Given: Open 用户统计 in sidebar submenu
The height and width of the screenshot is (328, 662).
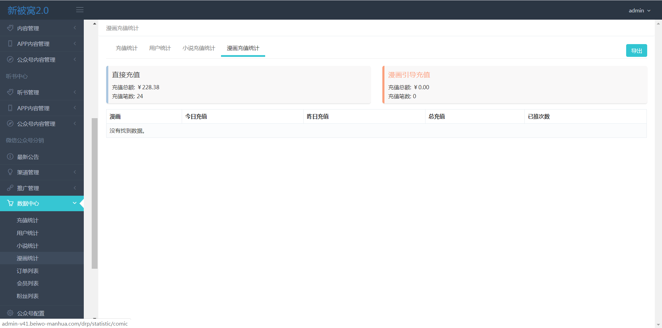Looking at the screenshot, I should point(28,233).
